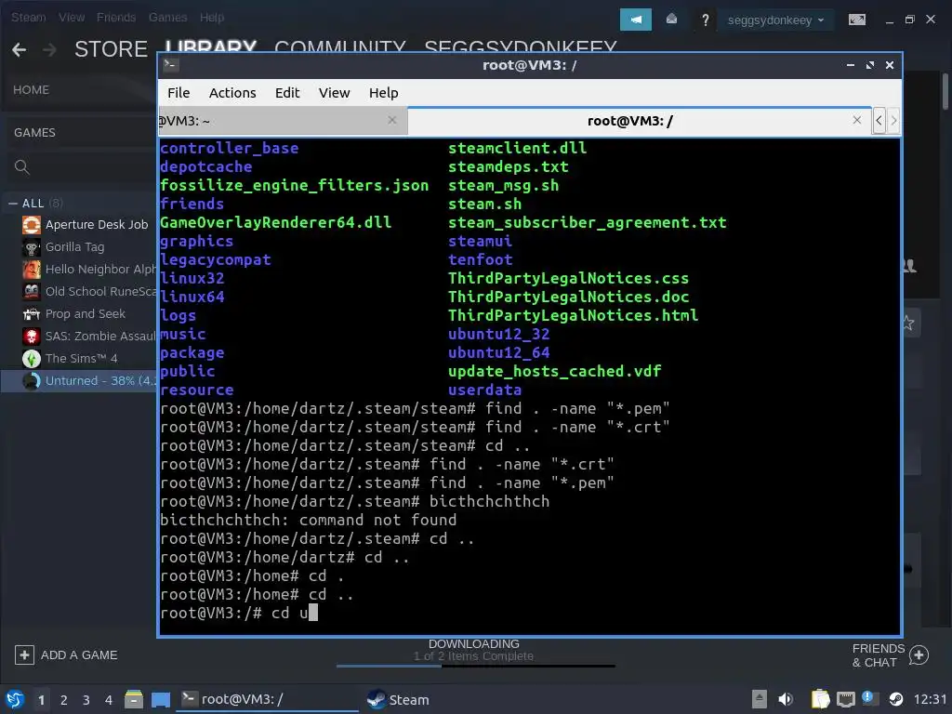952x714 pixels.
Task: Open the View menu in Steam window
Action: pos(72,17)
